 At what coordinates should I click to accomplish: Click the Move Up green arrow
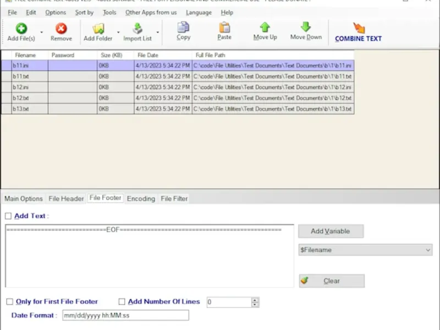[x=265, y=27]
